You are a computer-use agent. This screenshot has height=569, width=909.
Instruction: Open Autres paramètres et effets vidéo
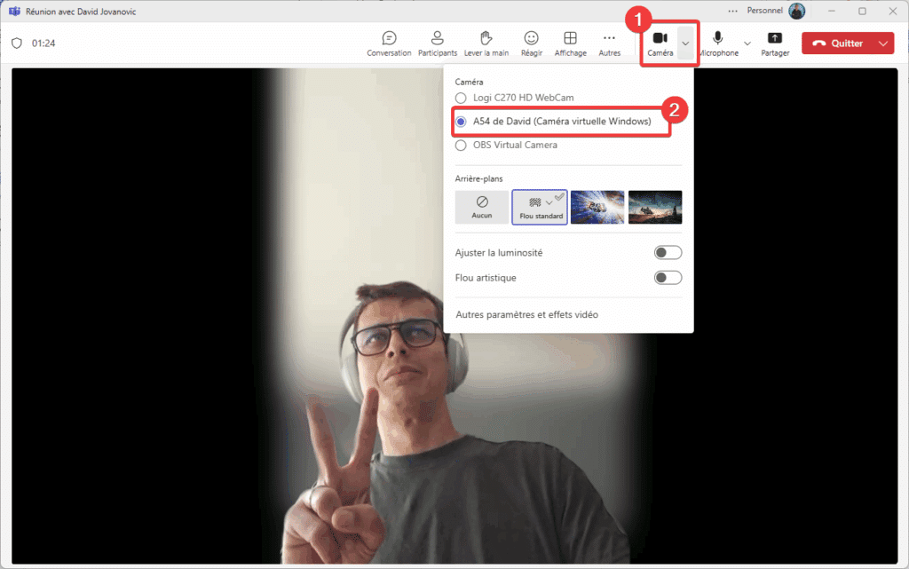pyautogui.click(x=527, y=314)
